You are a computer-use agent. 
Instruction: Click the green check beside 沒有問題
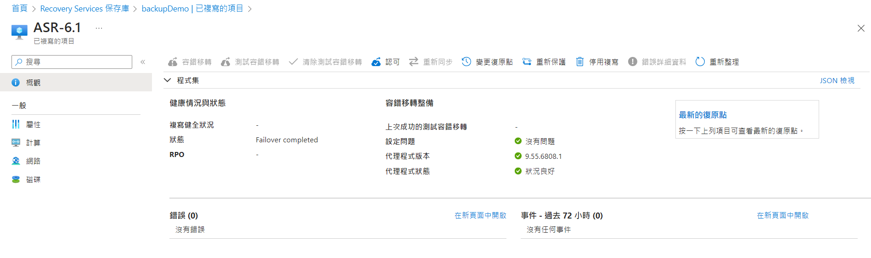pyautogui.click(x=518, y=141)
